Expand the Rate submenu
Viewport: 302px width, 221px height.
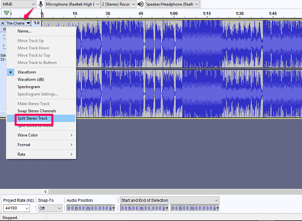tap(41, 155)
